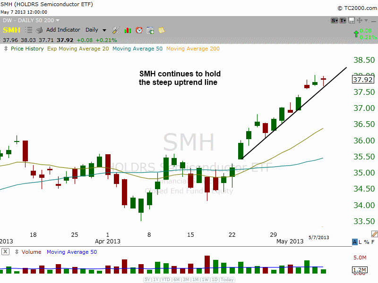Open chart settings with wrench and screwdriver icon

116,30
